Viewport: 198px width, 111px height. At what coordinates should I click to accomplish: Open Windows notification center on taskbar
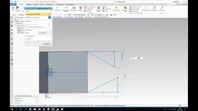[x=185, y=109]
